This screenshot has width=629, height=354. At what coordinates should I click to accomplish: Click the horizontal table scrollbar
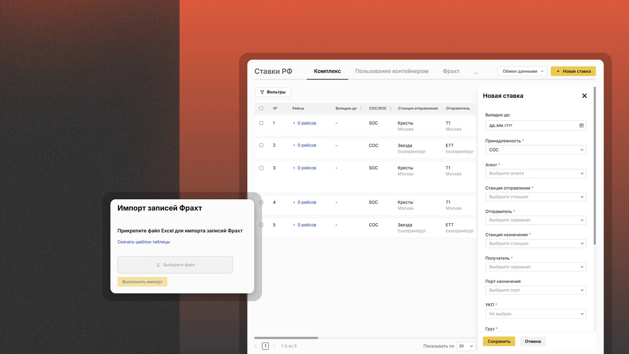point(286,338)
